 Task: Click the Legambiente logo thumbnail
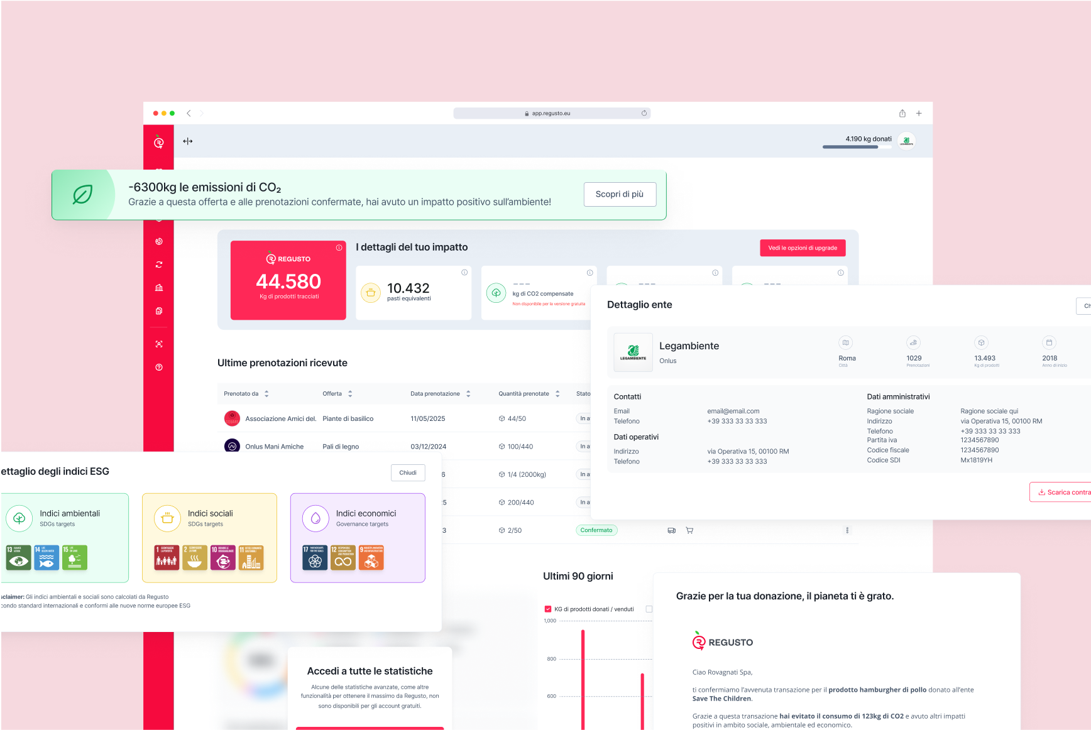click(x=633, y=352)
